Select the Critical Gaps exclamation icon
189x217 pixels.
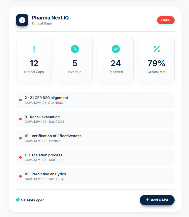pyautogui.click(x=34, y=49)
